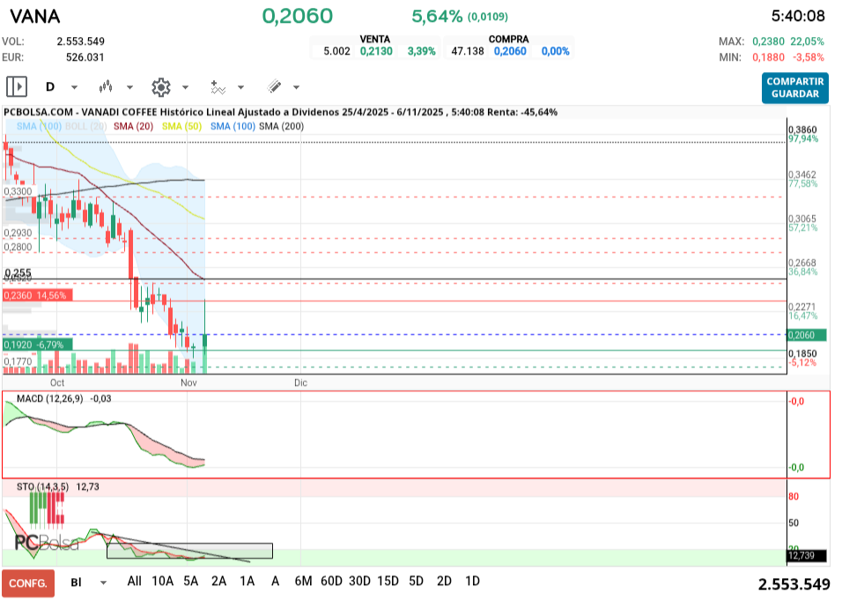Click the 0,1770 level label

click(x=18, y=361)
